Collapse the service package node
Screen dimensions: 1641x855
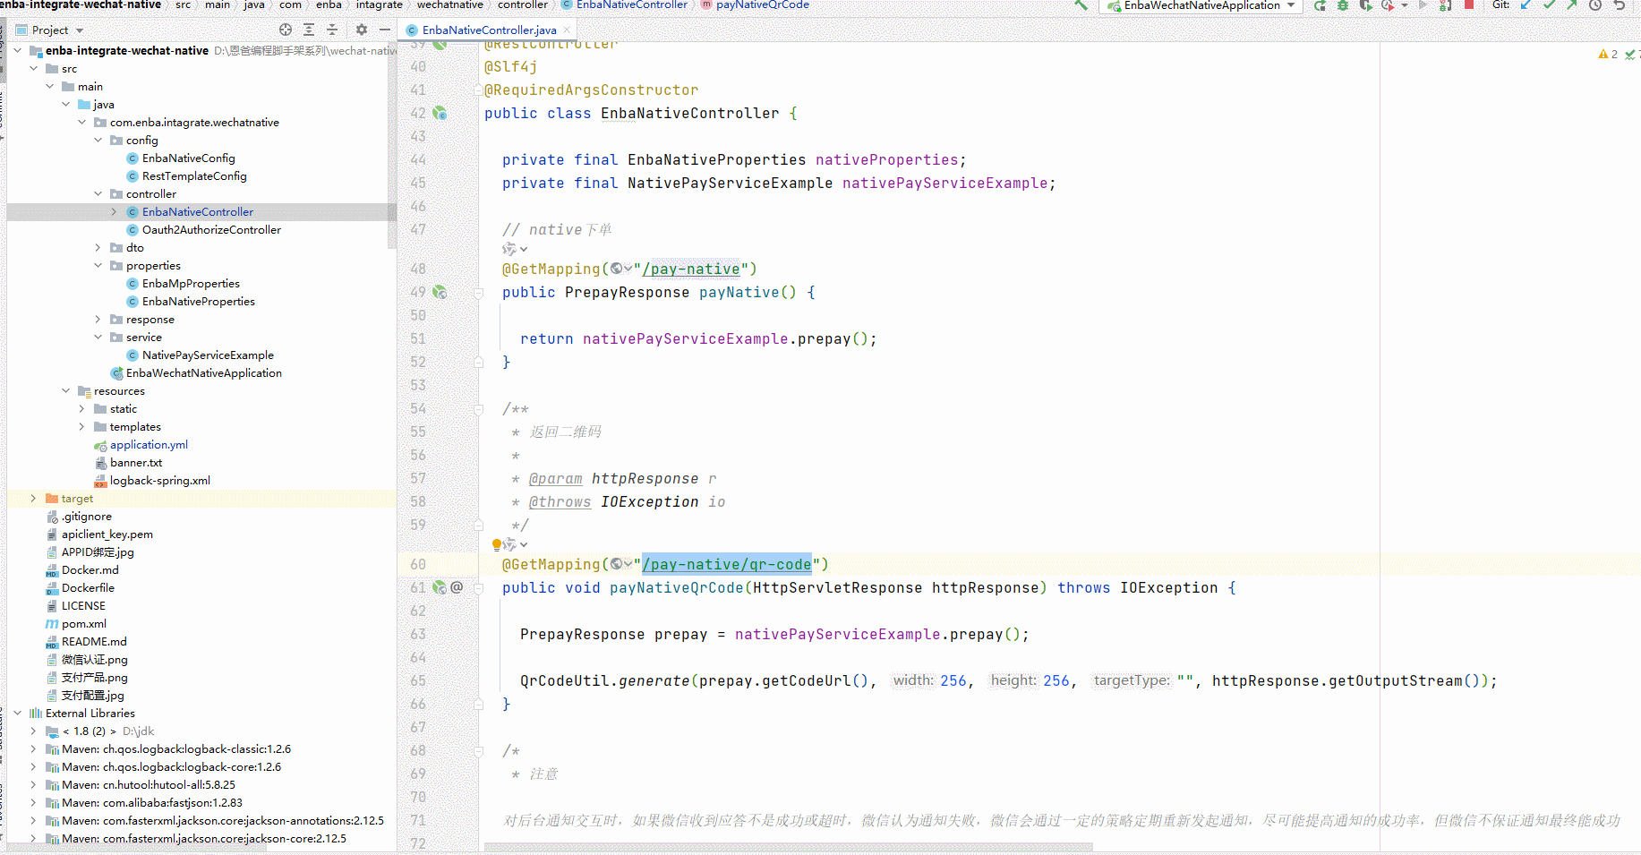(x=97, y=337)
